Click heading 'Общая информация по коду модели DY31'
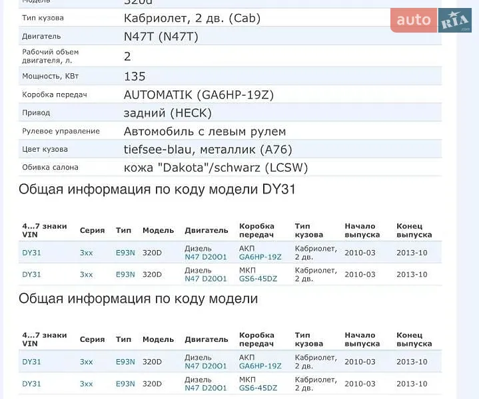The height and width of the screenshot is (399, 479). pyautogui.click(x=157, y=189)
